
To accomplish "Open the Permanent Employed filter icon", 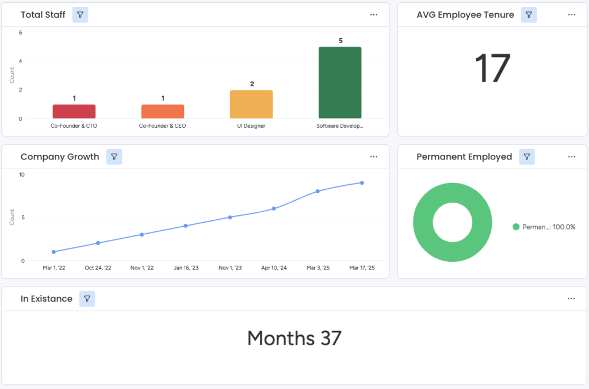I will [526, 157].
